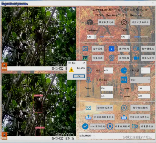Image resolution: width=156 pixels, height=143 pixels.
Task: Click the 视频检测 button
Action: point(124,58)
